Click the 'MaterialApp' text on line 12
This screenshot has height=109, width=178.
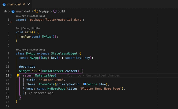(x=45, y=75)
